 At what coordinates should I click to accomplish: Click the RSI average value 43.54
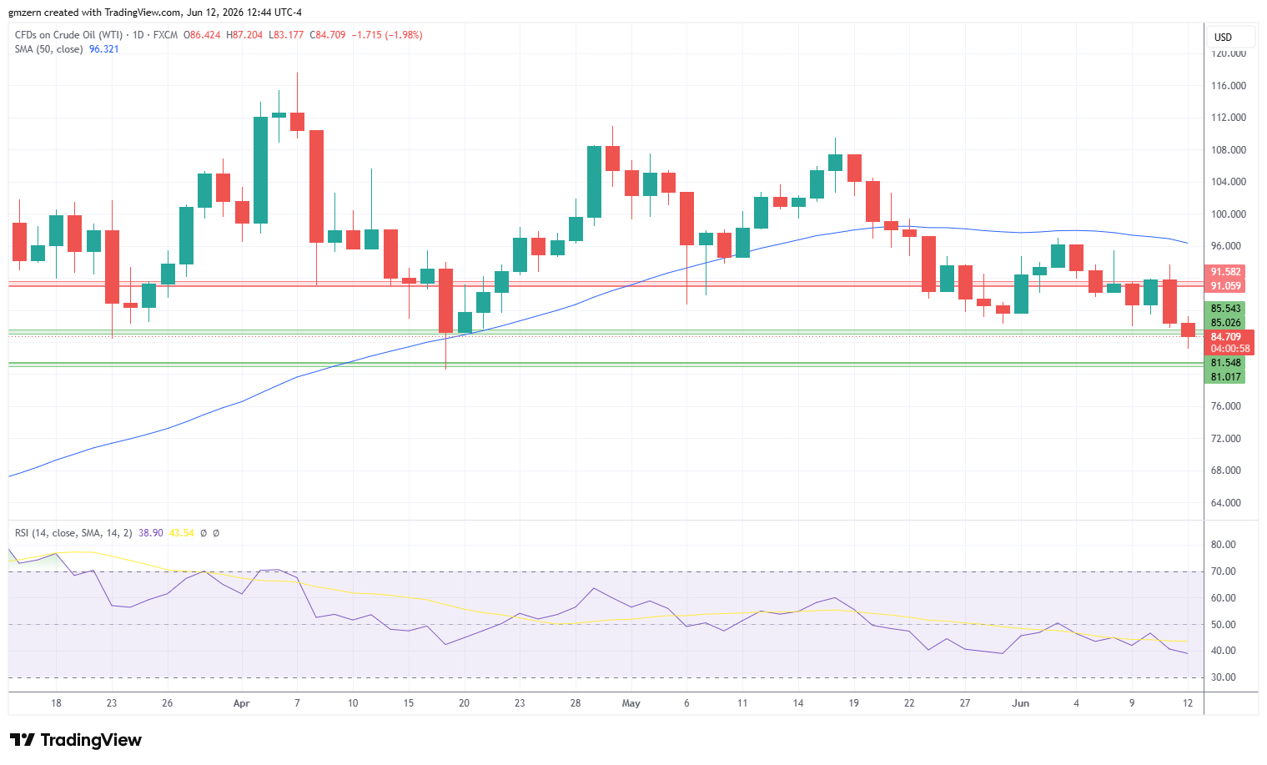(182, 533)
